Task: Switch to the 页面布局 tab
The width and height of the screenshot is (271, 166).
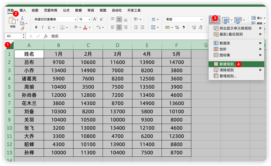Action: [x=50, y=10]
